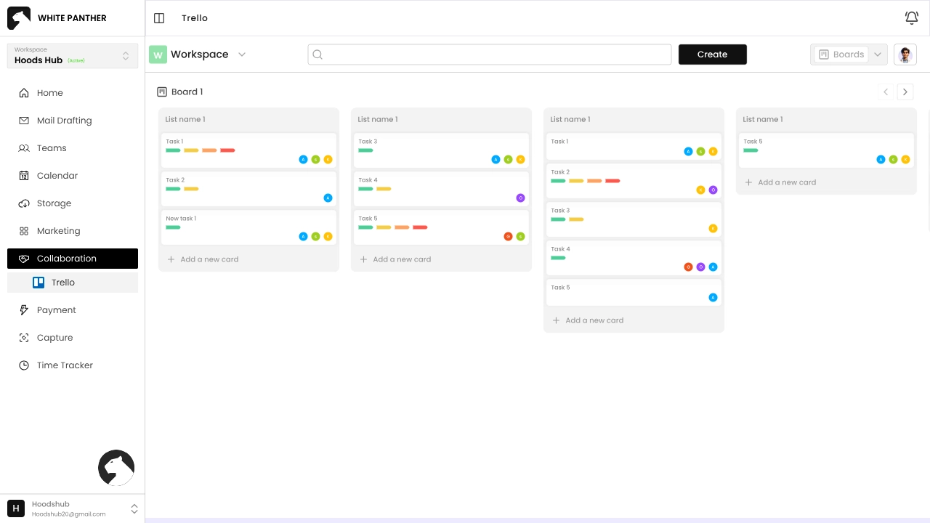Add a new card under Task 5 in last list
Image resolution: width=930 pixels, height=523 pixels.
click(x=787, y=182)
